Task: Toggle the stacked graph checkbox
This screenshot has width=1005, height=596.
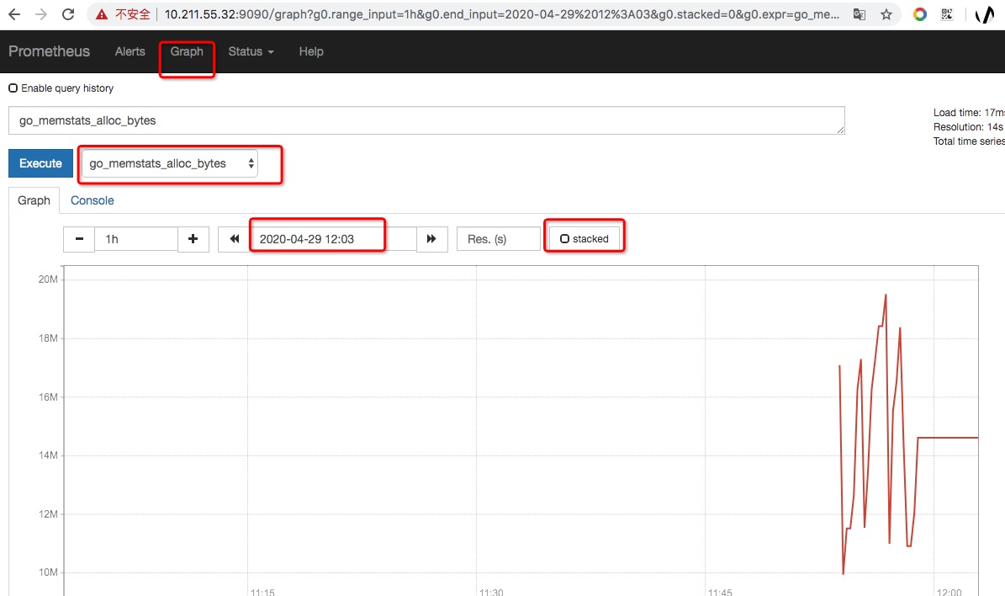Action: (x=565, y=239)
